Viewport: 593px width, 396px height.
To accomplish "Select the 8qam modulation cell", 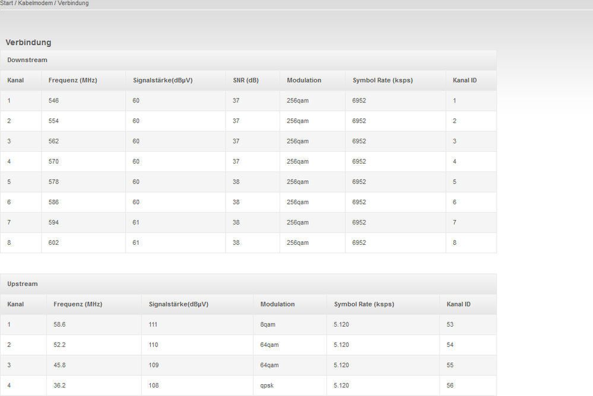I will (x=268, y=325).
